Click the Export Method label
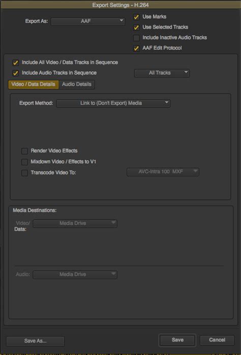The width and height of the screenshot is (241, 355). tap(36, 103)
